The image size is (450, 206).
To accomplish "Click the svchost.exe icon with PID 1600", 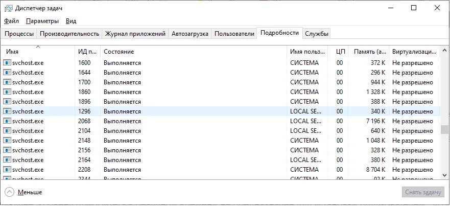I will (x=7, y=63).
